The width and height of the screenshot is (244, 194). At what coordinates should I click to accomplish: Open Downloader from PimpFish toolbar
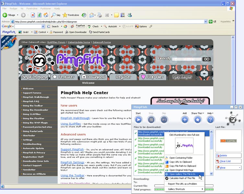click(76, 32)
